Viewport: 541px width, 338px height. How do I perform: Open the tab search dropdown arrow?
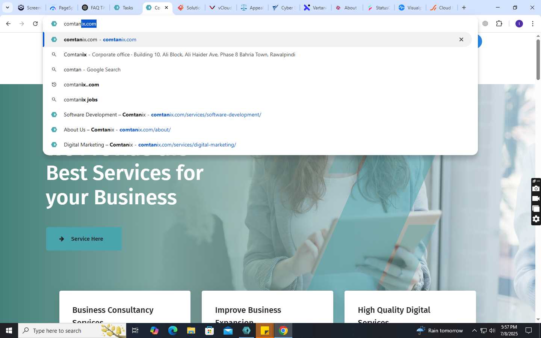point(7,8)
